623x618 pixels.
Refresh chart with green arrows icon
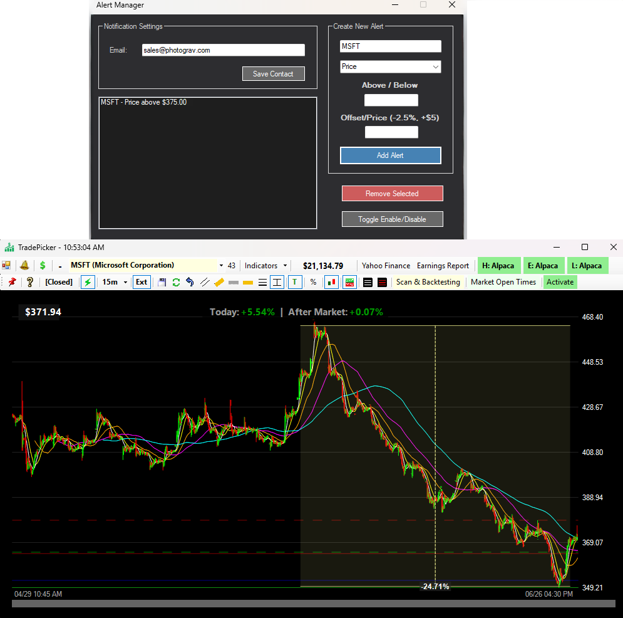[x=176, y=282]
